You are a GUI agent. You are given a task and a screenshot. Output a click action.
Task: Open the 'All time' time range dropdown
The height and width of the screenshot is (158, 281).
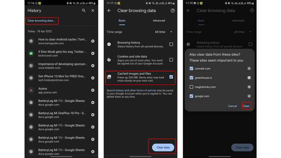(x=164, y=32)
